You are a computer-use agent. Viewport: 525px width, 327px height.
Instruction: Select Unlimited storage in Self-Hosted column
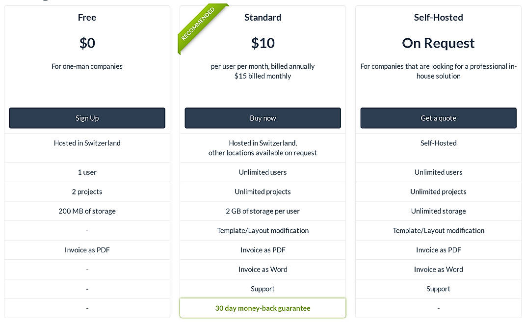[438, 211]
